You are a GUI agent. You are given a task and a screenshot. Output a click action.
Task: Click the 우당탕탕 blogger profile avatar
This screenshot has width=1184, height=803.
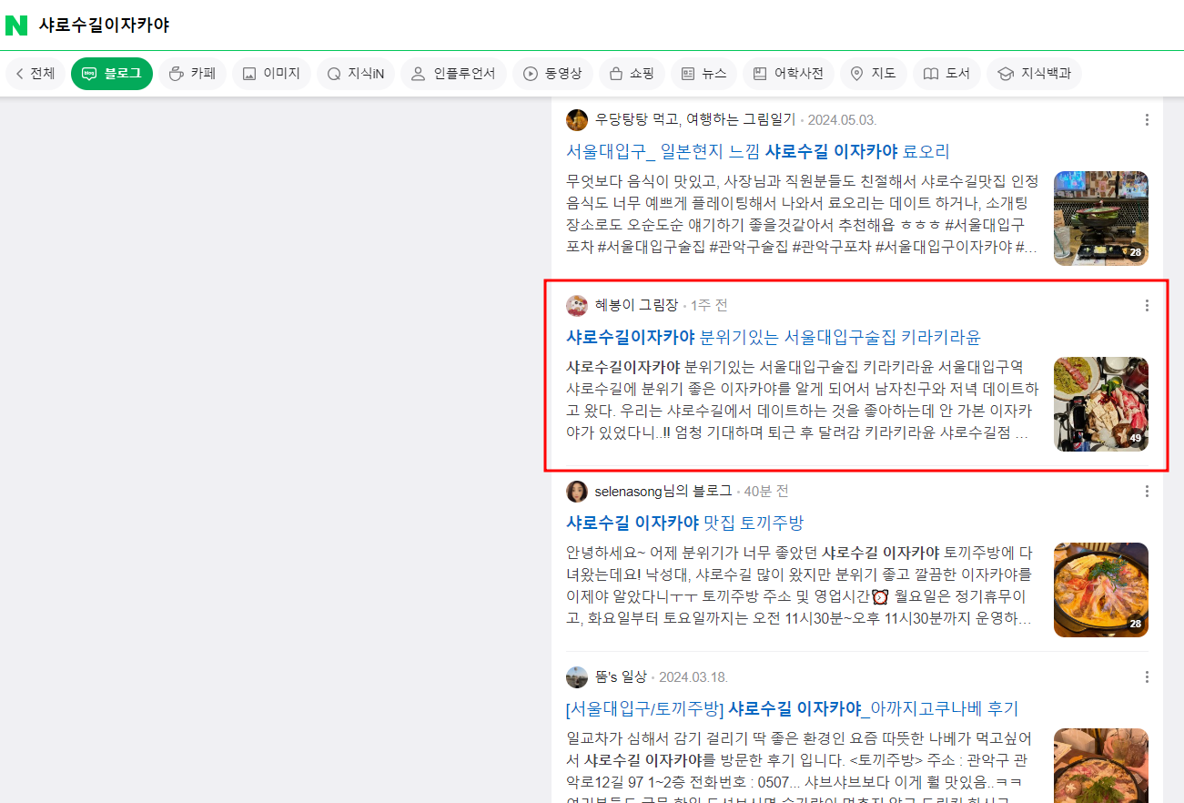click(x=577, y=120)
